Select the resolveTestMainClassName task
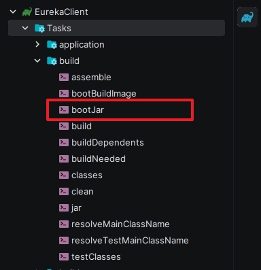The image size is (261, 270). click(130, 241)
